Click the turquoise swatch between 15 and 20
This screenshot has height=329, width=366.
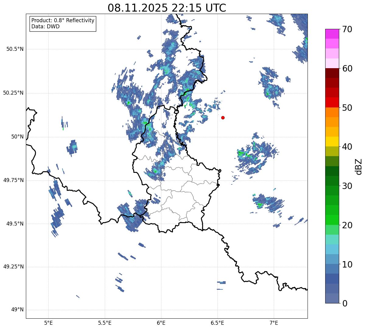point(332,240)
